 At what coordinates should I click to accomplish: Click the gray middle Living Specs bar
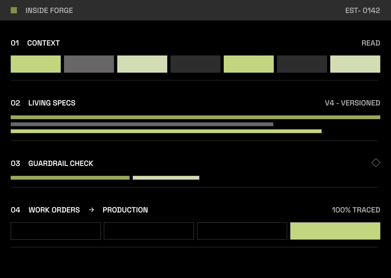[x=142, y=124]
